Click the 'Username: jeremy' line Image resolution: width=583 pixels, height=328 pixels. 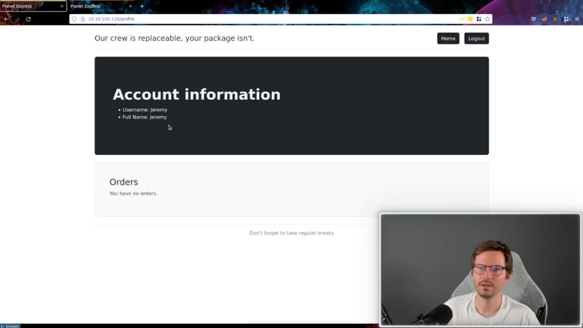(145, 110)
